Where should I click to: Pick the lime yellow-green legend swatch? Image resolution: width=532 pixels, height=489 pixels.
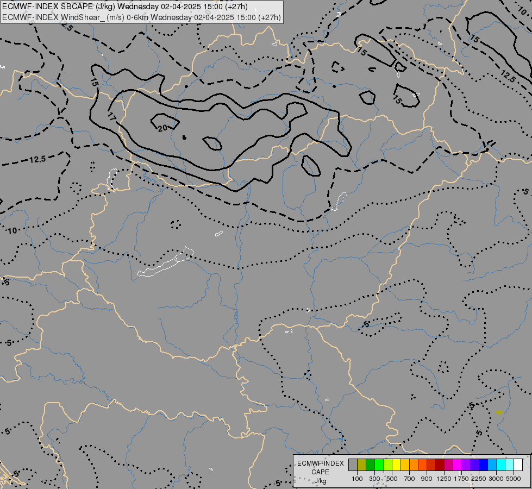388,465
